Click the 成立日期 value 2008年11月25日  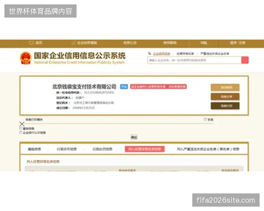(x=84, y=108)
